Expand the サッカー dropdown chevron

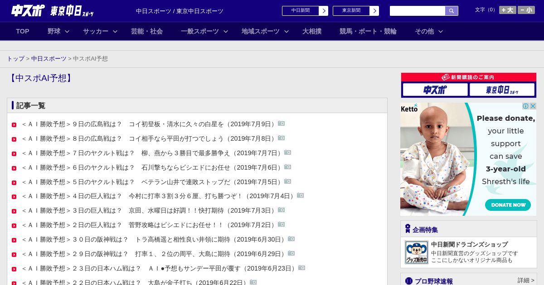tap(115, 31)
